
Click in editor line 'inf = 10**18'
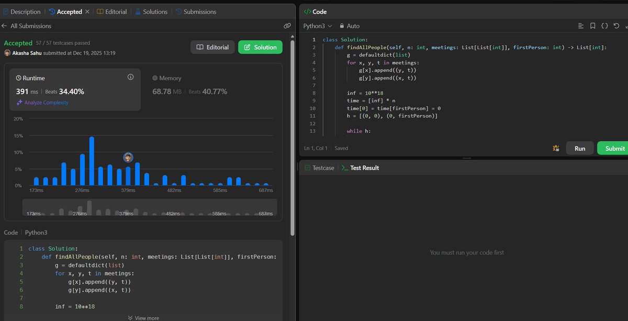(365, 93)
